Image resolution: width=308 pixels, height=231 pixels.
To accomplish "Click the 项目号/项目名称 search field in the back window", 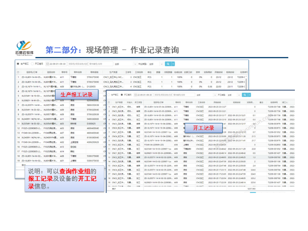I will click(78, 64).
